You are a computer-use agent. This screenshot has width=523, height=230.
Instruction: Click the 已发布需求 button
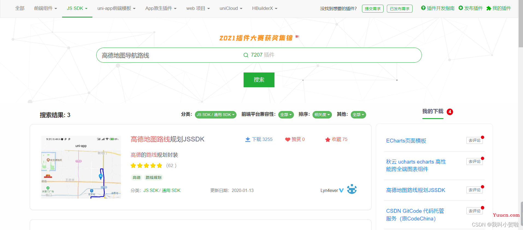coord(400,9)
